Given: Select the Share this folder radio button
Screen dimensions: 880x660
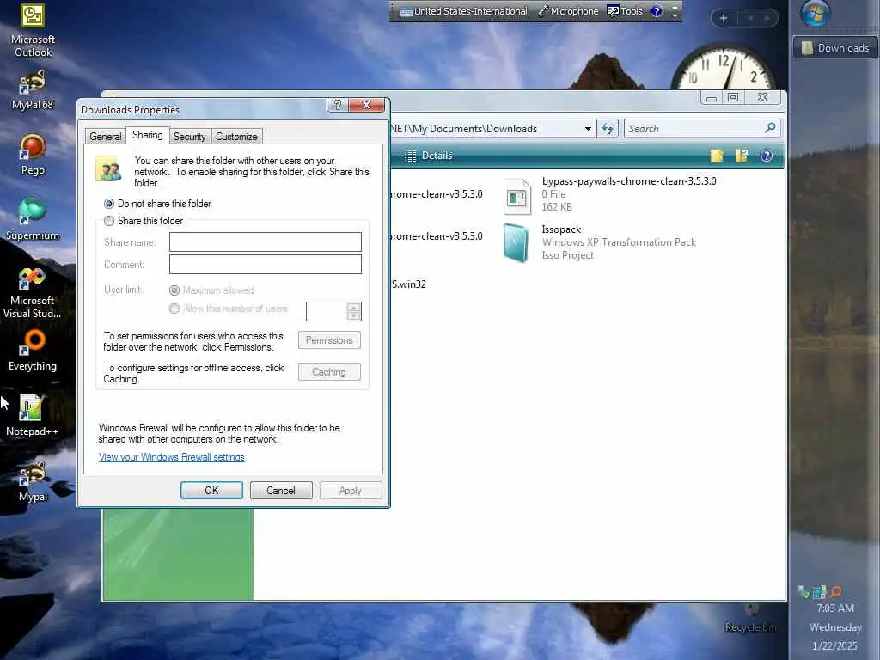Looking at the screenshot, I should (x=109, y=221).
